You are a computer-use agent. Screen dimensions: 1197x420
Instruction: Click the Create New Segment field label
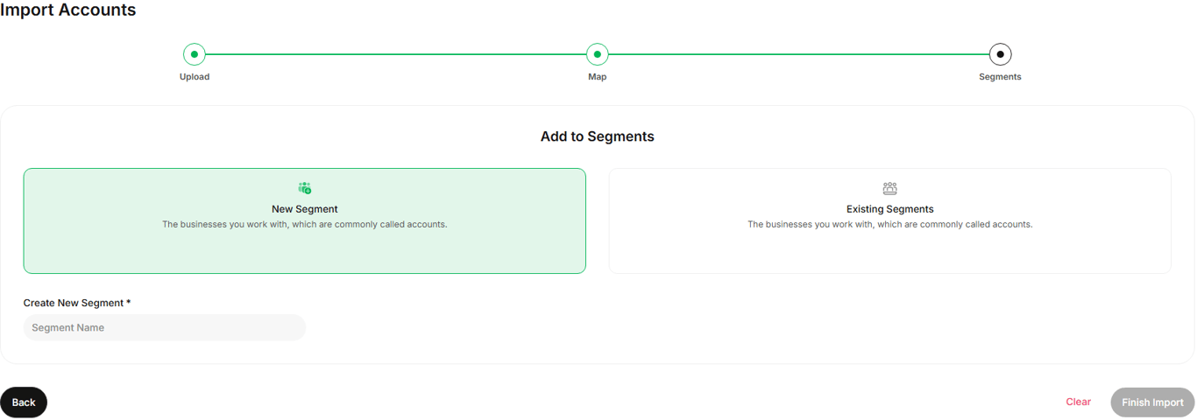coord(77,303)
